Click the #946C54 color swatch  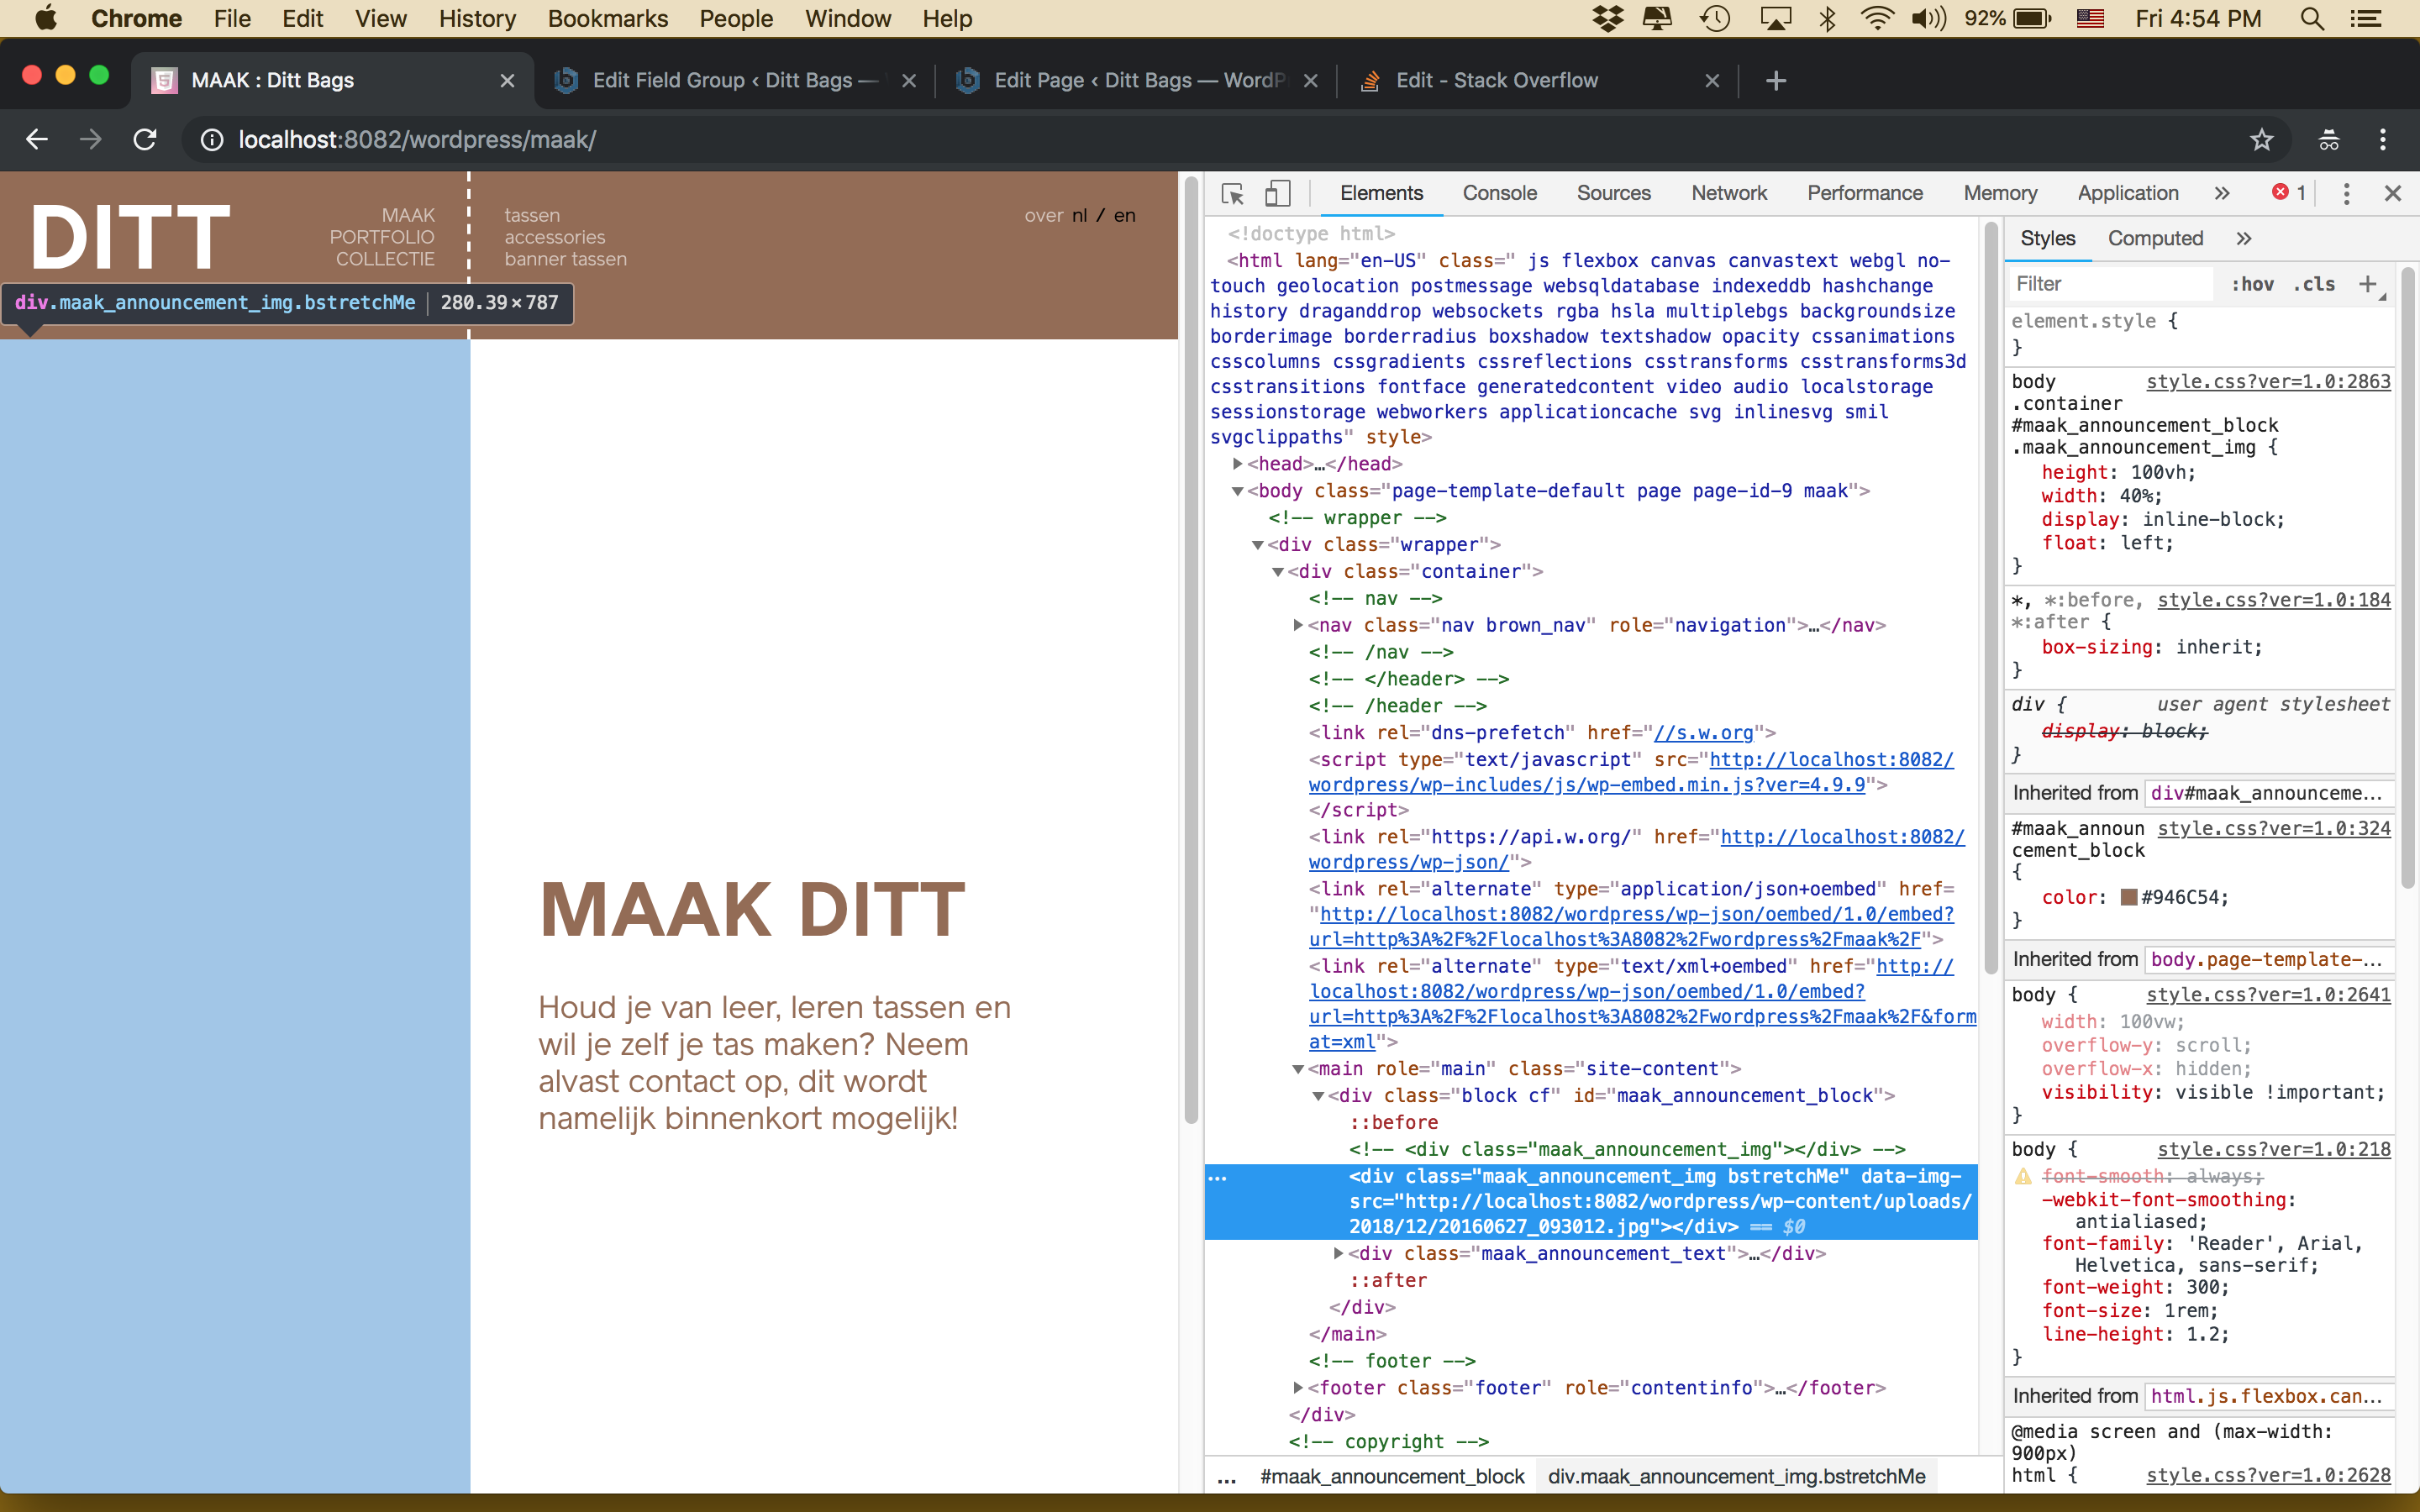(x=2129, y=897)
